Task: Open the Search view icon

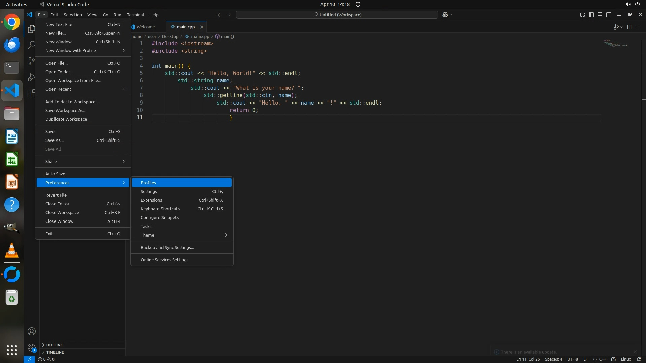Action: pos(31,45)
